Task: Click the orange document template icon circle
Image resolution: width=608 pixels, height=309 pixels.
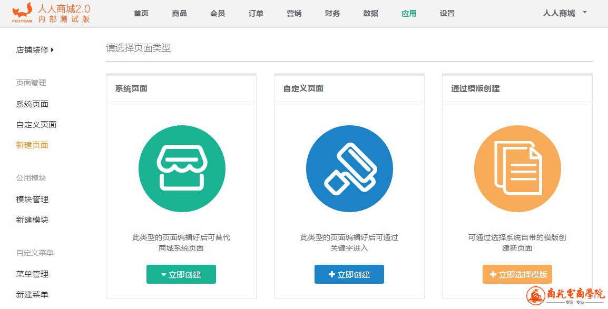Action: (x=517, y=168)
